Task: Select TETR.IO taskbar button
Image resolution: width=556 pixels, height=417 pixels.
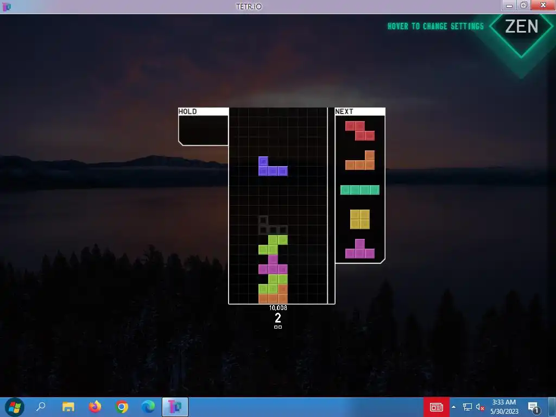Action: 175,407
